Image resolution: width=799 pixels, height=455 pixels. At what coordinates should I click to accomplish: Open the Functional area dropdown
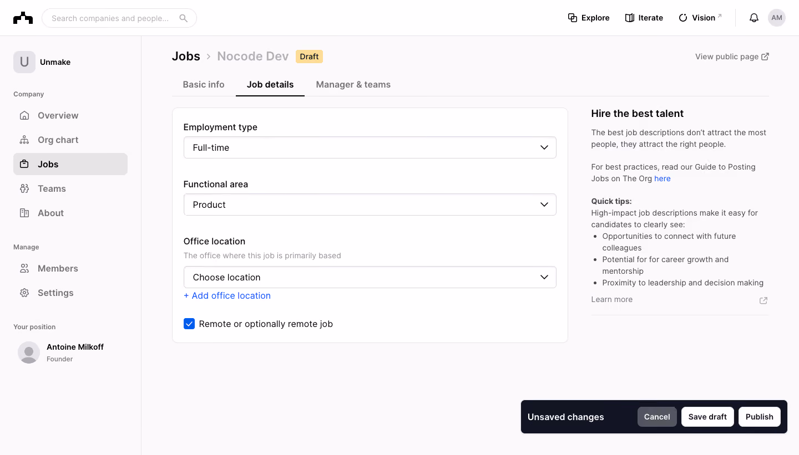[x=370, y=205]
